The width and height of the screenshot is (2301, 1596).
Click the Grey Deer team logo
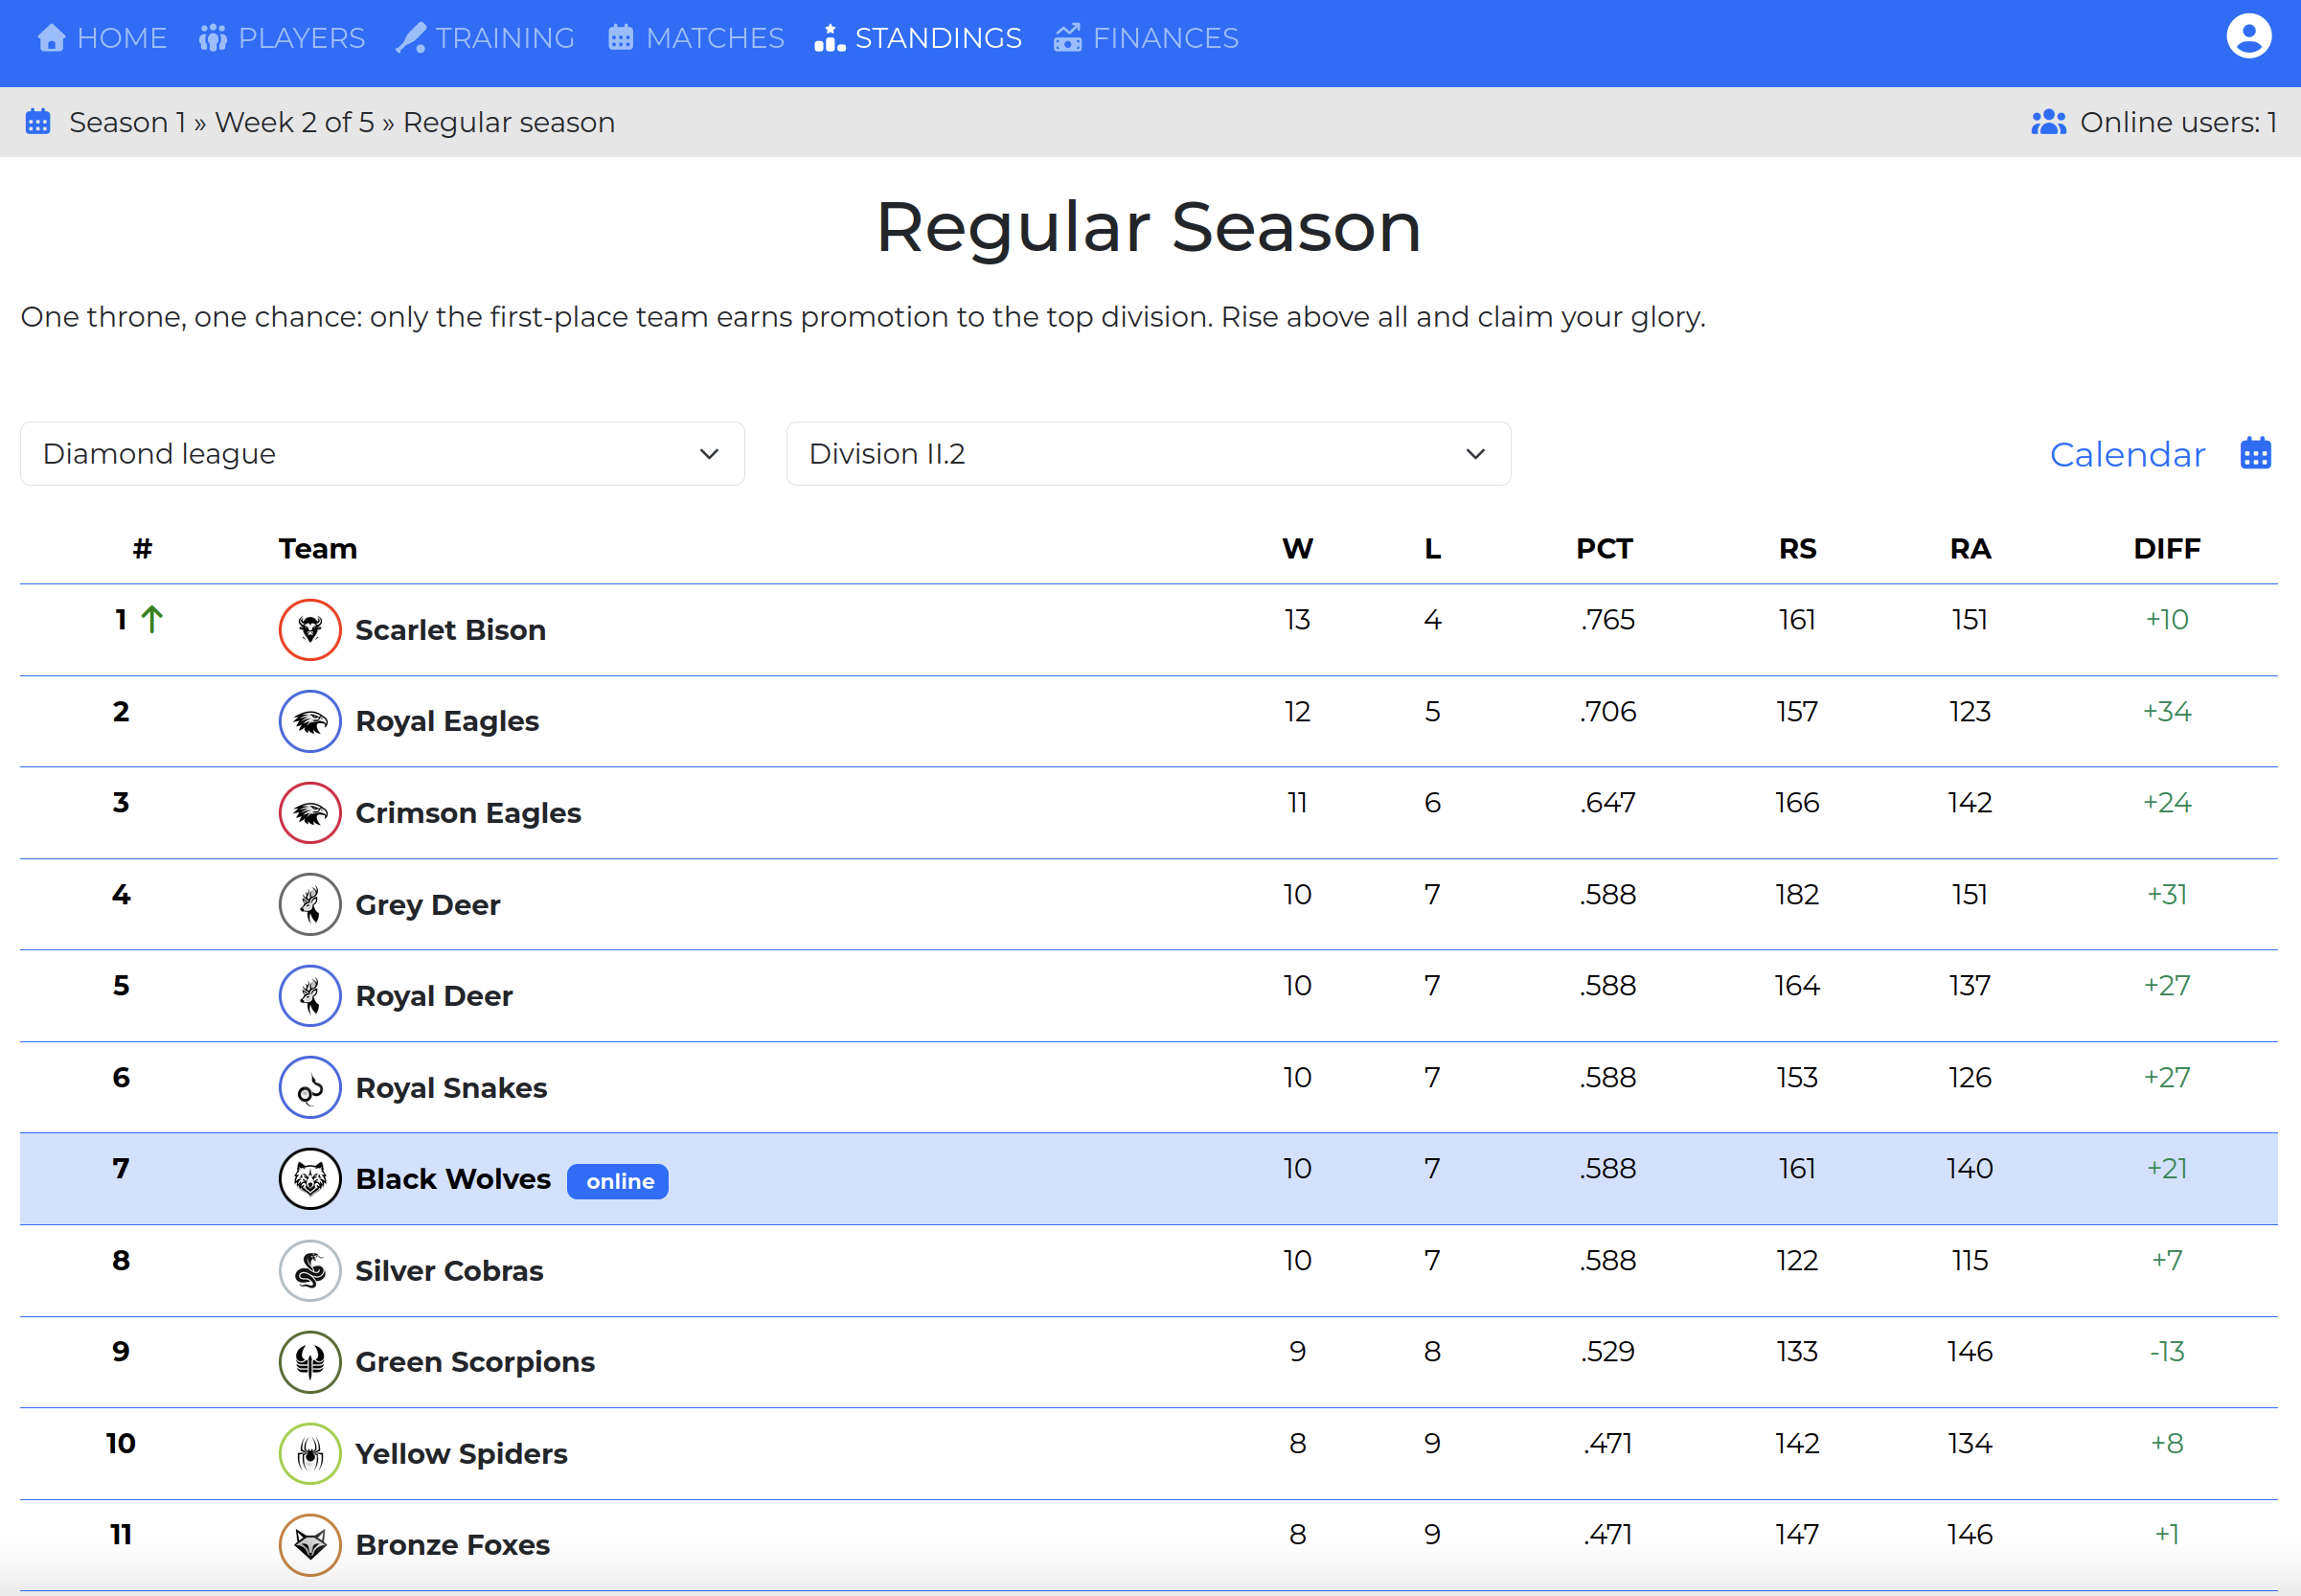click(310, 904)
